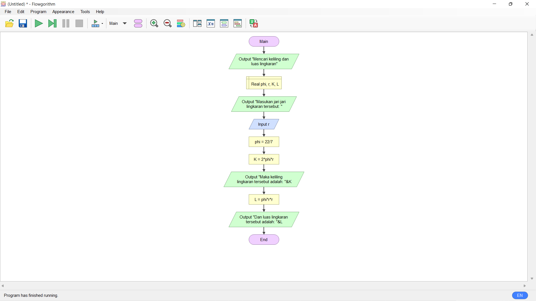Select Output "Maka keliling lingkaran" shape
The width and height of the screenshot is (536, 301).
(x=264, y=179)
